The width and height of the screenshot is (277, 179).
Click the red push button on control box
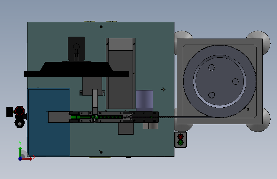[x=181, y=137]
